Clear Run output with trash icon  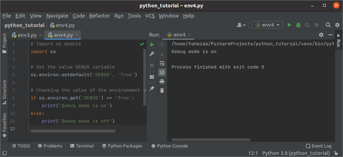162,91
